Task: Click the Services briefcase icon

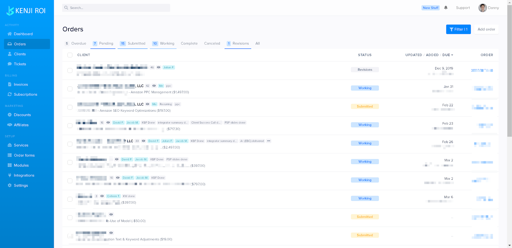Action: (x=10, y=145)
